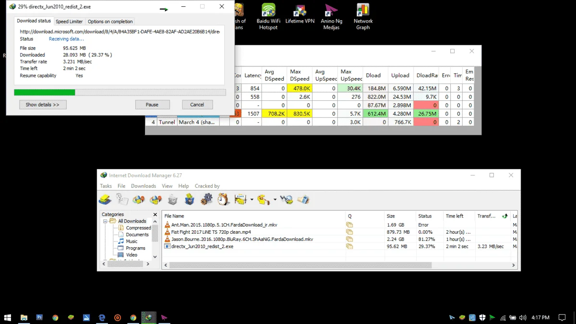The width and height of the screenshot is (576, 324).
Task: Select the Documents category
Action: (x=137, y=235)
